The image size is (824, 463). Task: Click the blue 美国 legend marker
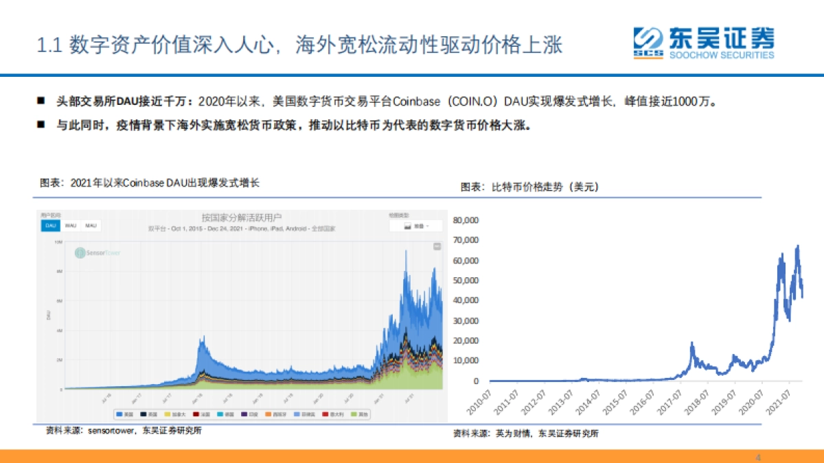point(119,412)
